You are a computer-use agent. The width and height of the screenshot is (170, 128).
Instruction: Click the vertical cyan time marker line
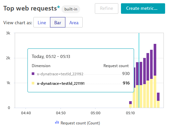(139, 70)
